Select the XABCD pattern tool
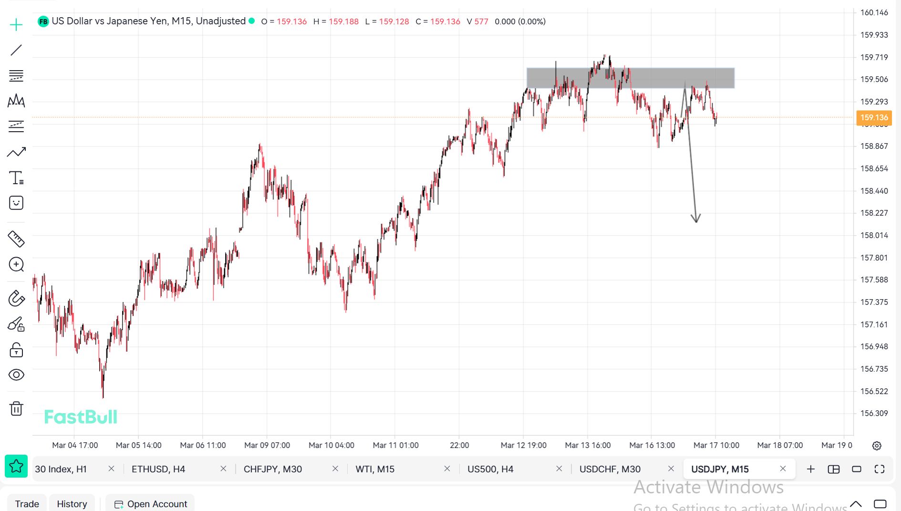 [16, 101]
